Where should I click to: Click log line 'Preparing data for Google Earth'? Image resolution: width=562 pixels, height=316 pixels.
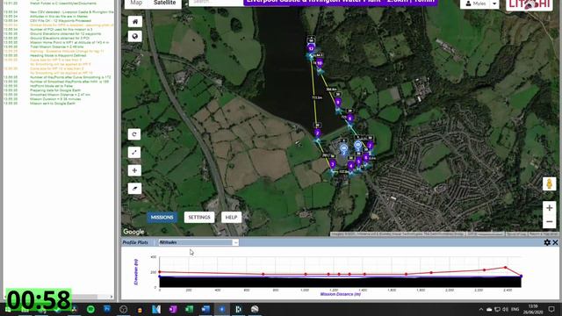[54, 90]
